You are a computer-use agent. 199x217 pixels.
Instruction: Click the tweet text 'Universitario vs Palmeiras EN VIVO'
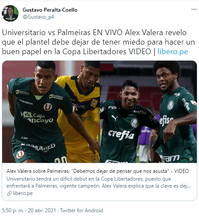[x=62, y=32]
